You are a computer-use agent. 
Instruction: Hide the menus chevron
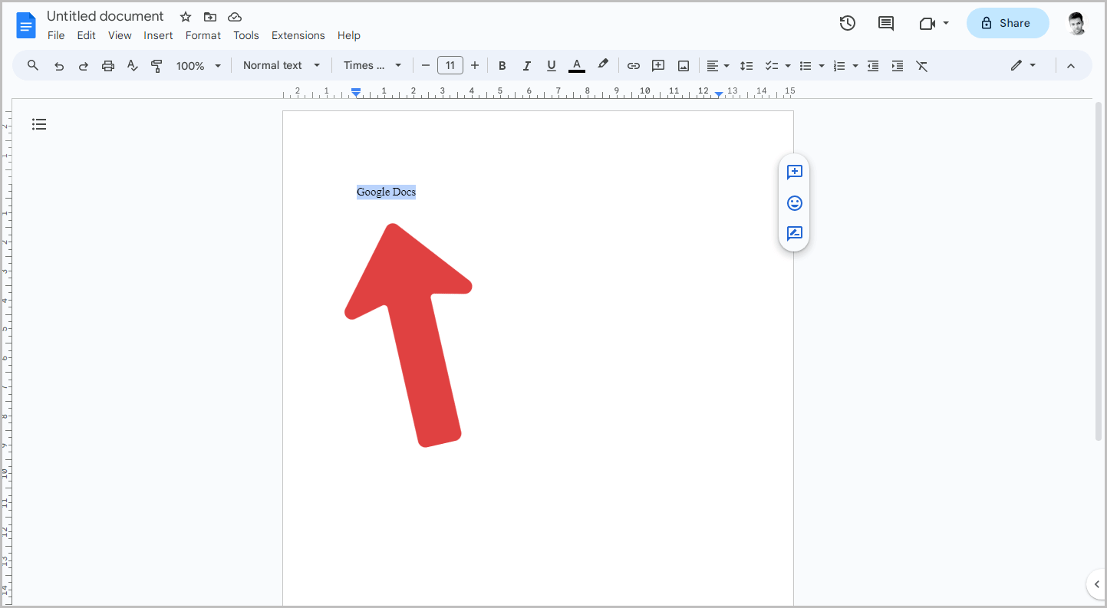click(x=1071, y=66)
